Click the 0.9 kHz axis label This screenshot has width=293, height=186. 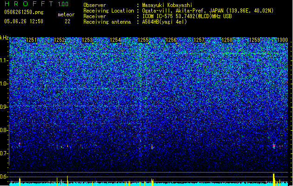pos(4,107)
